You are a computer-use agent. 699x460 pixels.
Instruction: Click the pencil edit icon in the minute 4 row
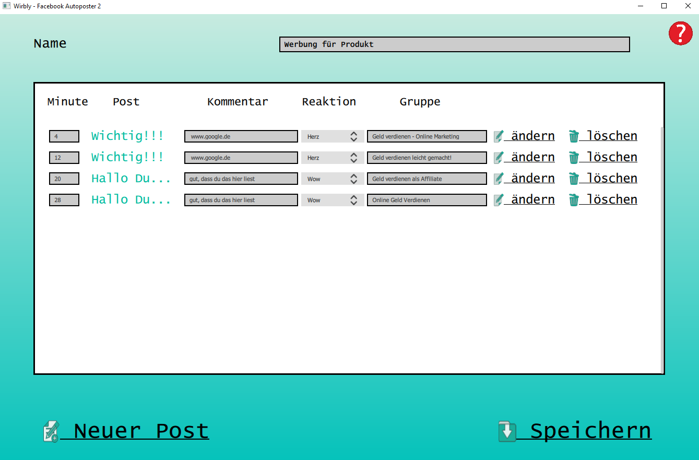pyautogui.click(x=499, y=136)
